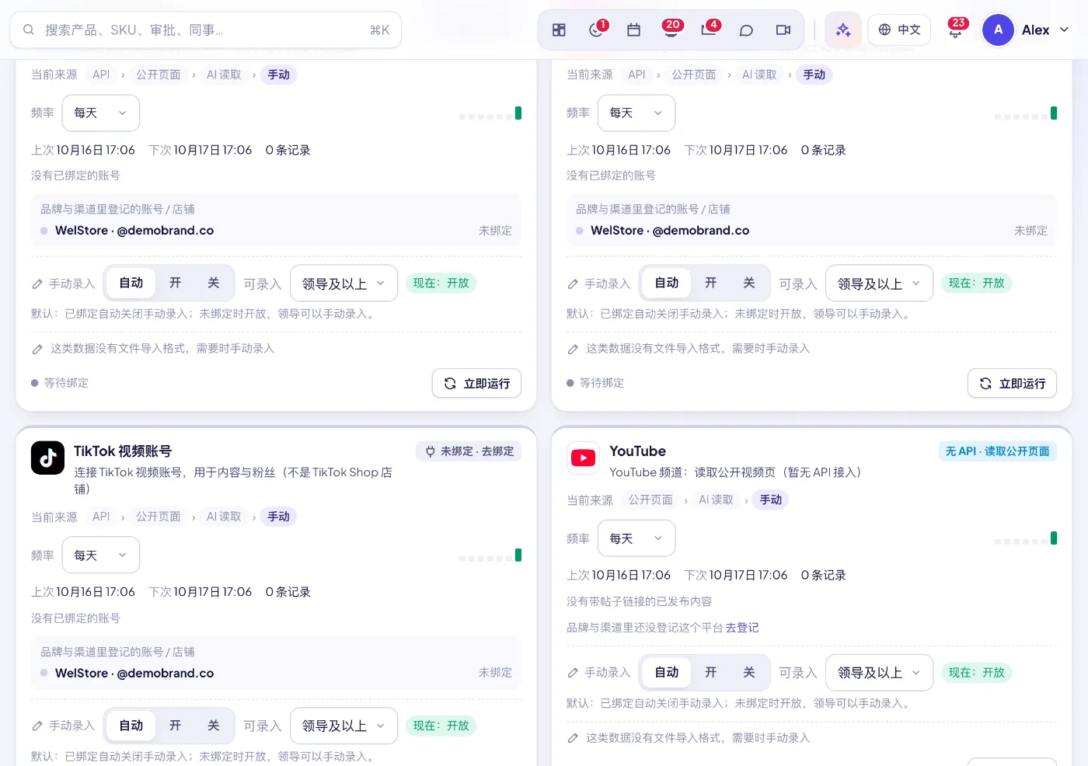Click 手动录入 pencil in card above TikTok
Screen dimensions: 1088x766
pyautogui.click(x=37, y=284)
